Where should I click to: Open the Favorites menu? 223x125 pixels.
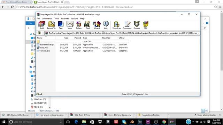65,18
